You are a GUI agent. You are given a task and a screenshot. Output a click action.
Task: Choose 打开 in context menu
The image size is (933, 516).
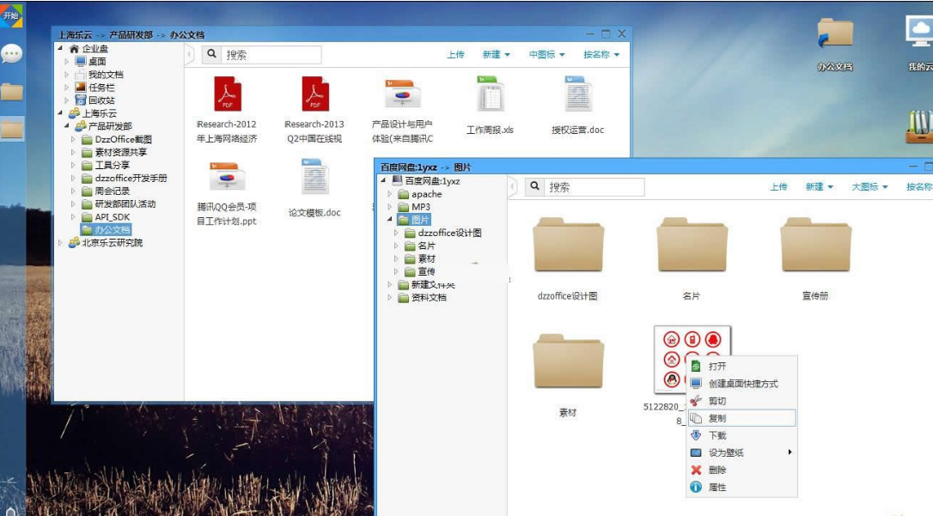(742, 367)
